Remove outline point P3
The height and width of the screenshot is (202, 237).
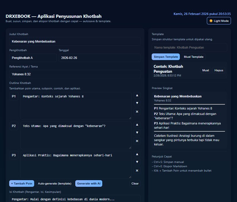point(137,171)
